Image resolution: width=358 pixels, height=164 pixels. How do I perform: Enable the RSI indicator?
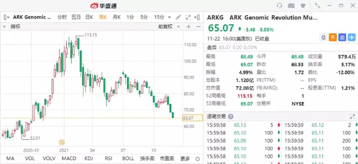pyautogui.click(x=109, y=159)
